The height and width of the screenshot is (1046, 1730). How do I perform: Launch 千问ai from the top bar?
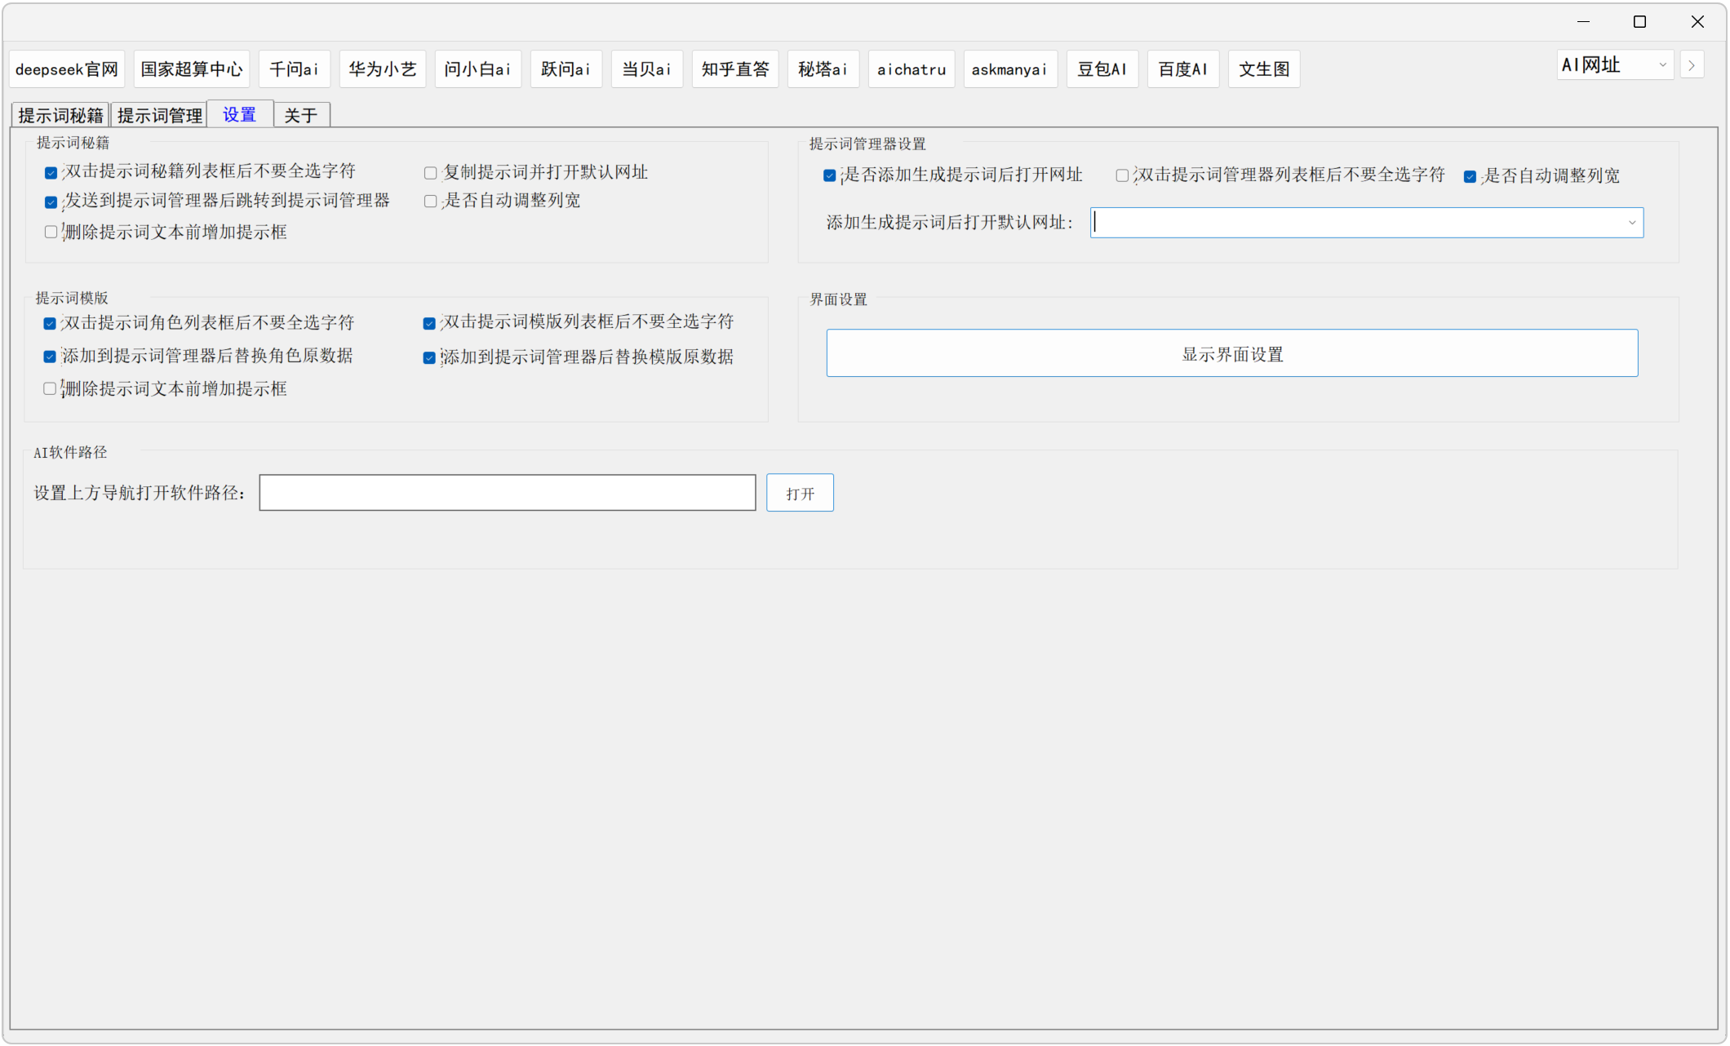294,69
